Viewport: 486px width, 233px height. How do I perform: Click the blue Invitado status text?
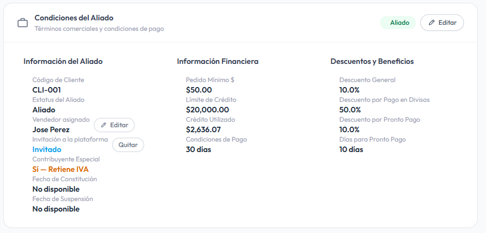[47, 150]
